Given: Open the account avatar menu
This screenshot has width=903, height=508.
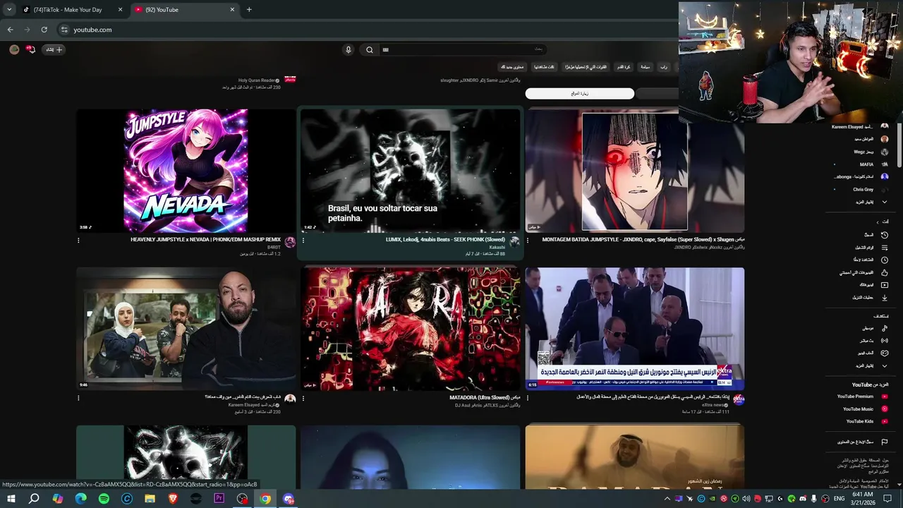Looking at the screenshot, I should pyautogui.click(x=14, y=49).
